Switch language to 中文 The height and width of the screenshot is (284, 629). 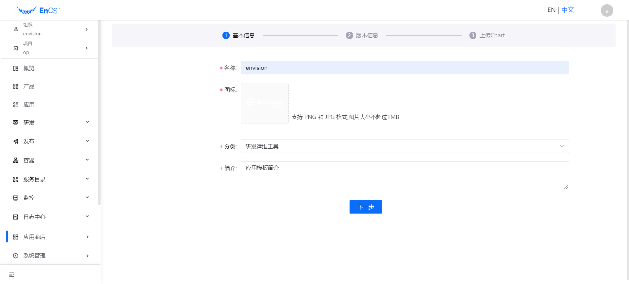click(x=568, y=10)
